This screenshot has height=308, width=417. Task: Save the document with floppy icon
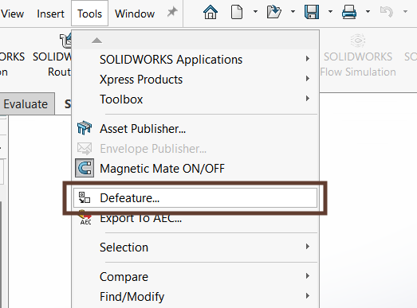312,12
